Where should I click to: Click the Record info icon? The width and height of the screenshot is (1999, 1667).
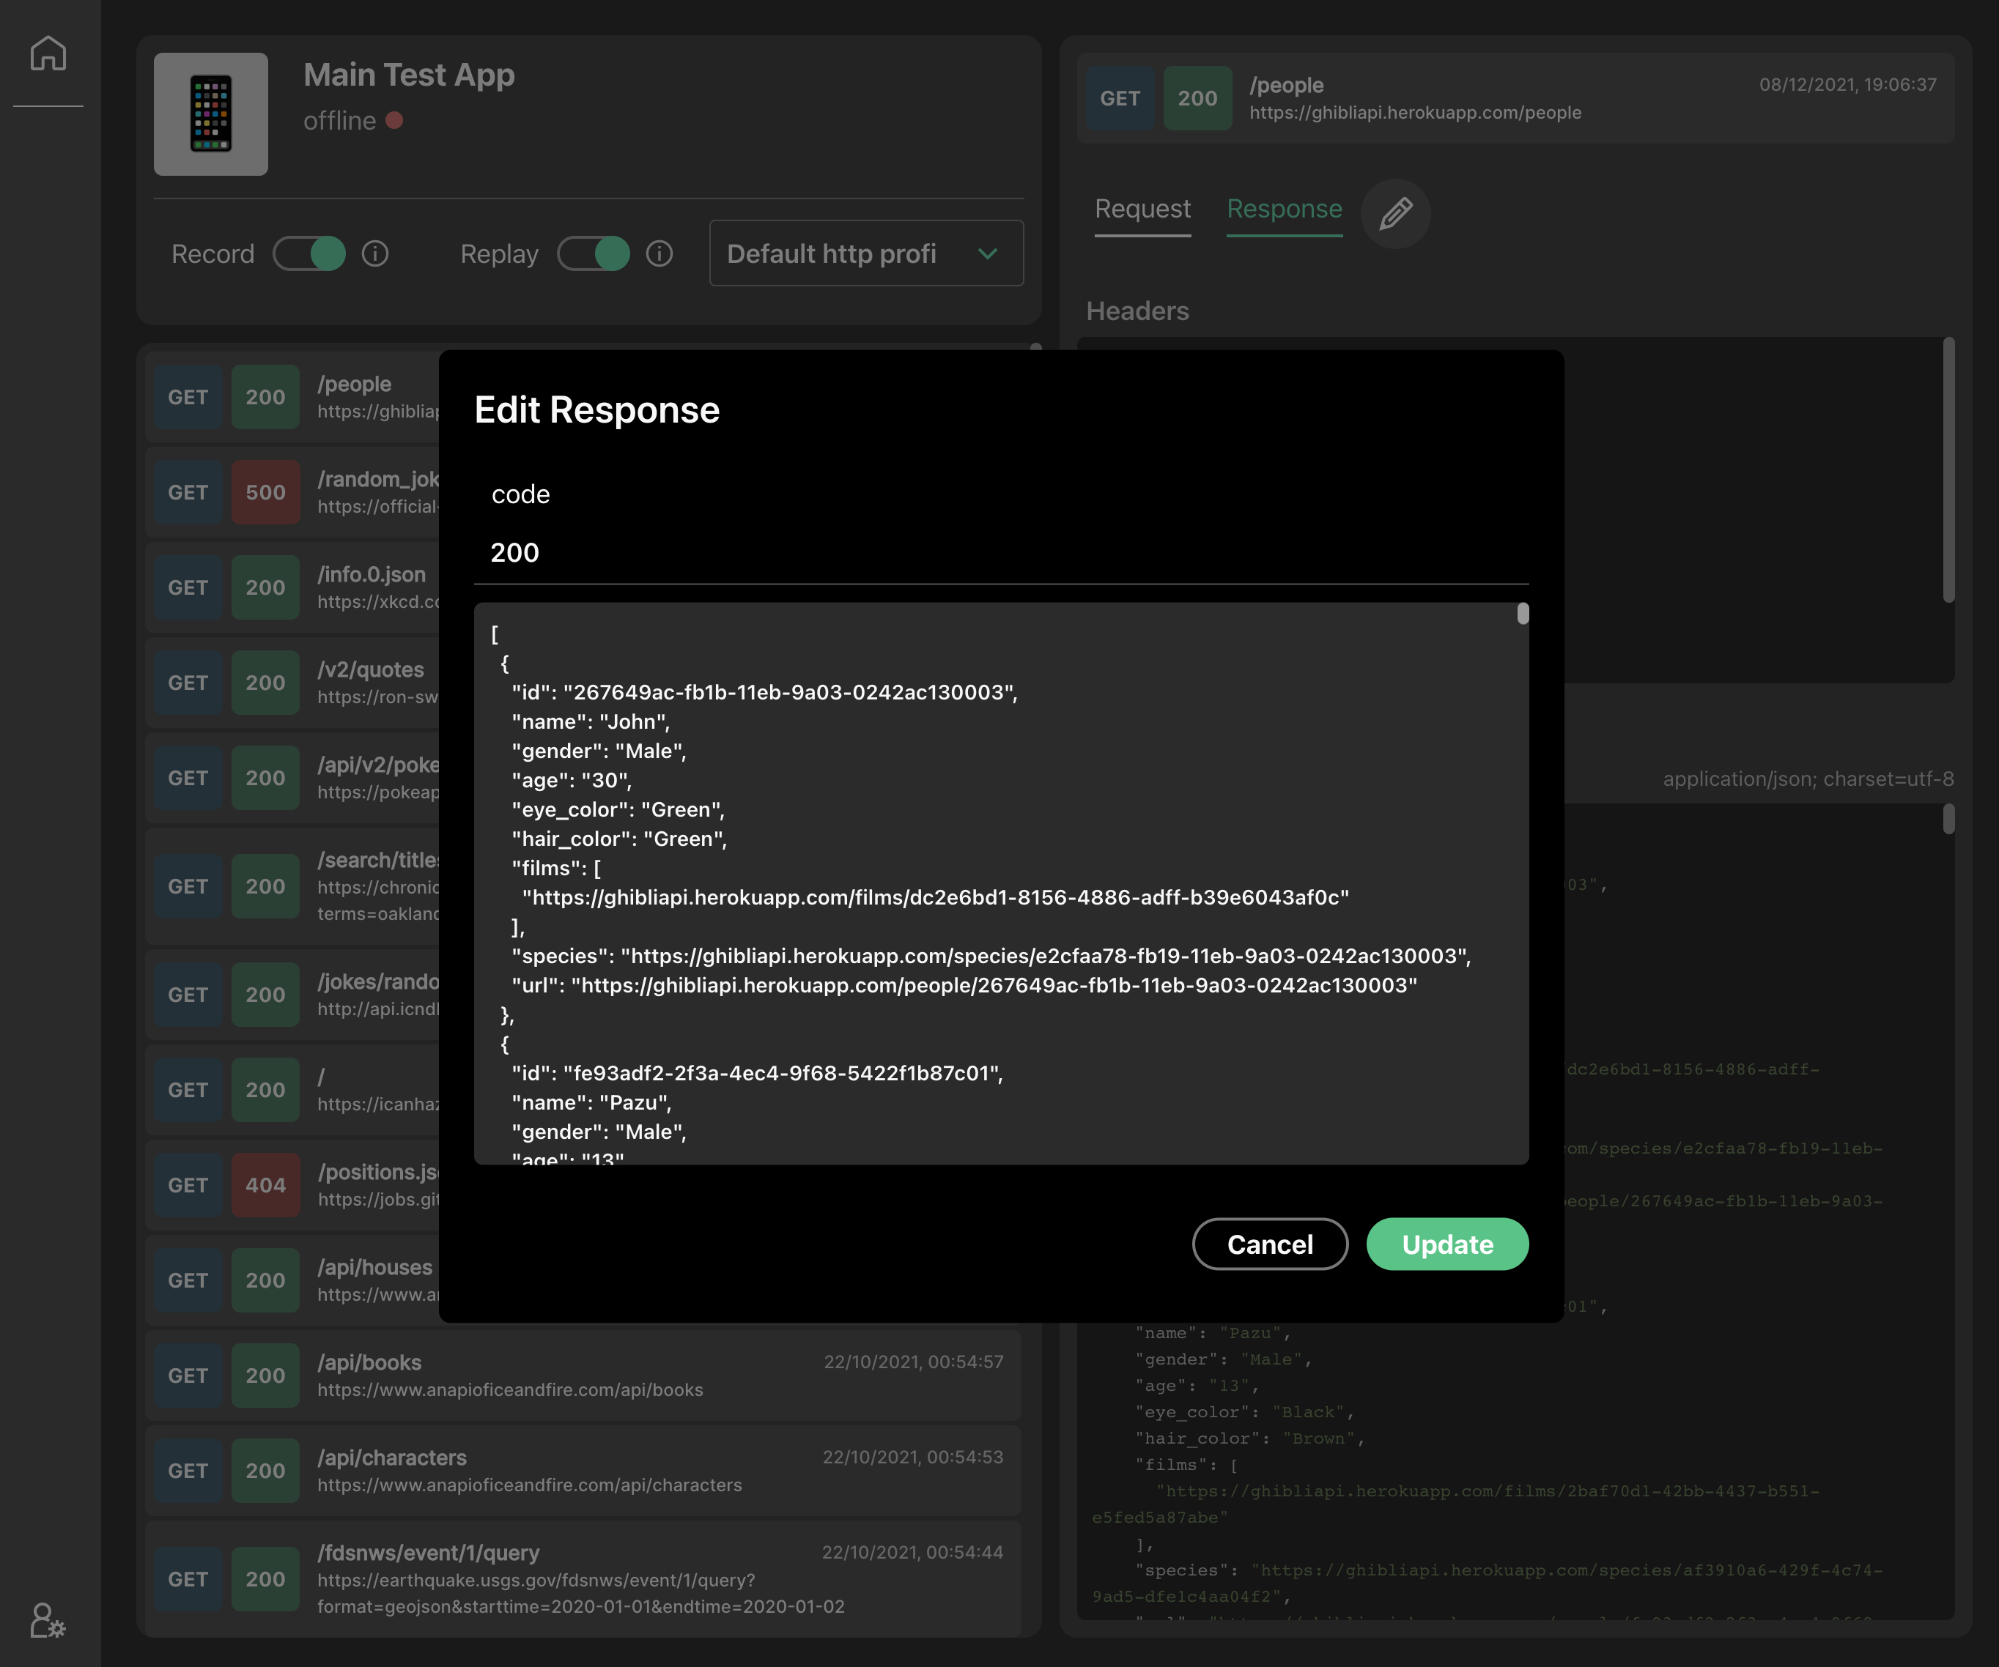tap(375, 254)
